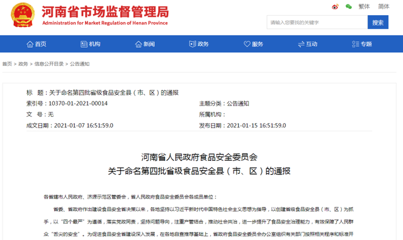Select 成文日期 2021-01-07 value
Screen dimensions: 403x240
pos(84,126)
